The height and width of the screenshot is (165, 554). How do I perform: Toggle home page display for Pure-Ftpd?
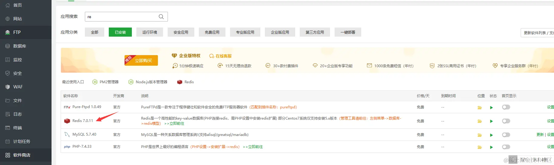tap(506, 107)
